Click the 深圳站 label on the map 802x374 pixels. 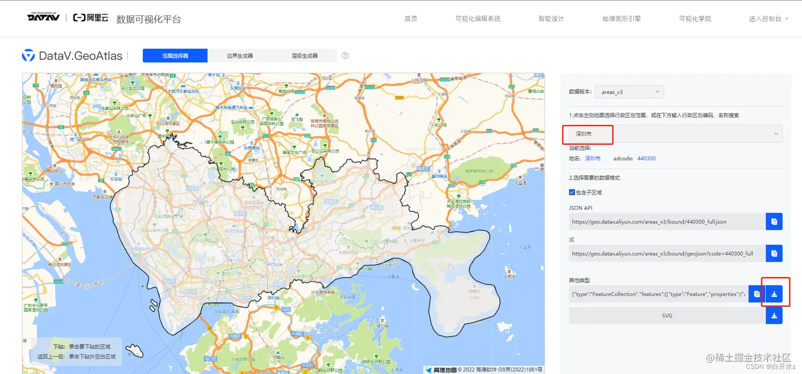[x=273, y=298]
